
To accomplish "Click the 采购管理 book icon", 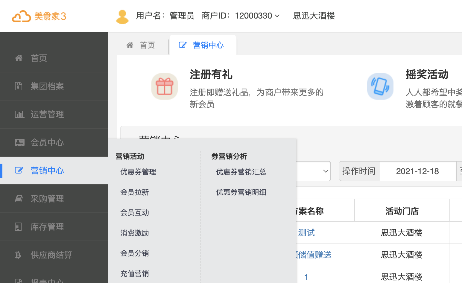I will (19, 198).
